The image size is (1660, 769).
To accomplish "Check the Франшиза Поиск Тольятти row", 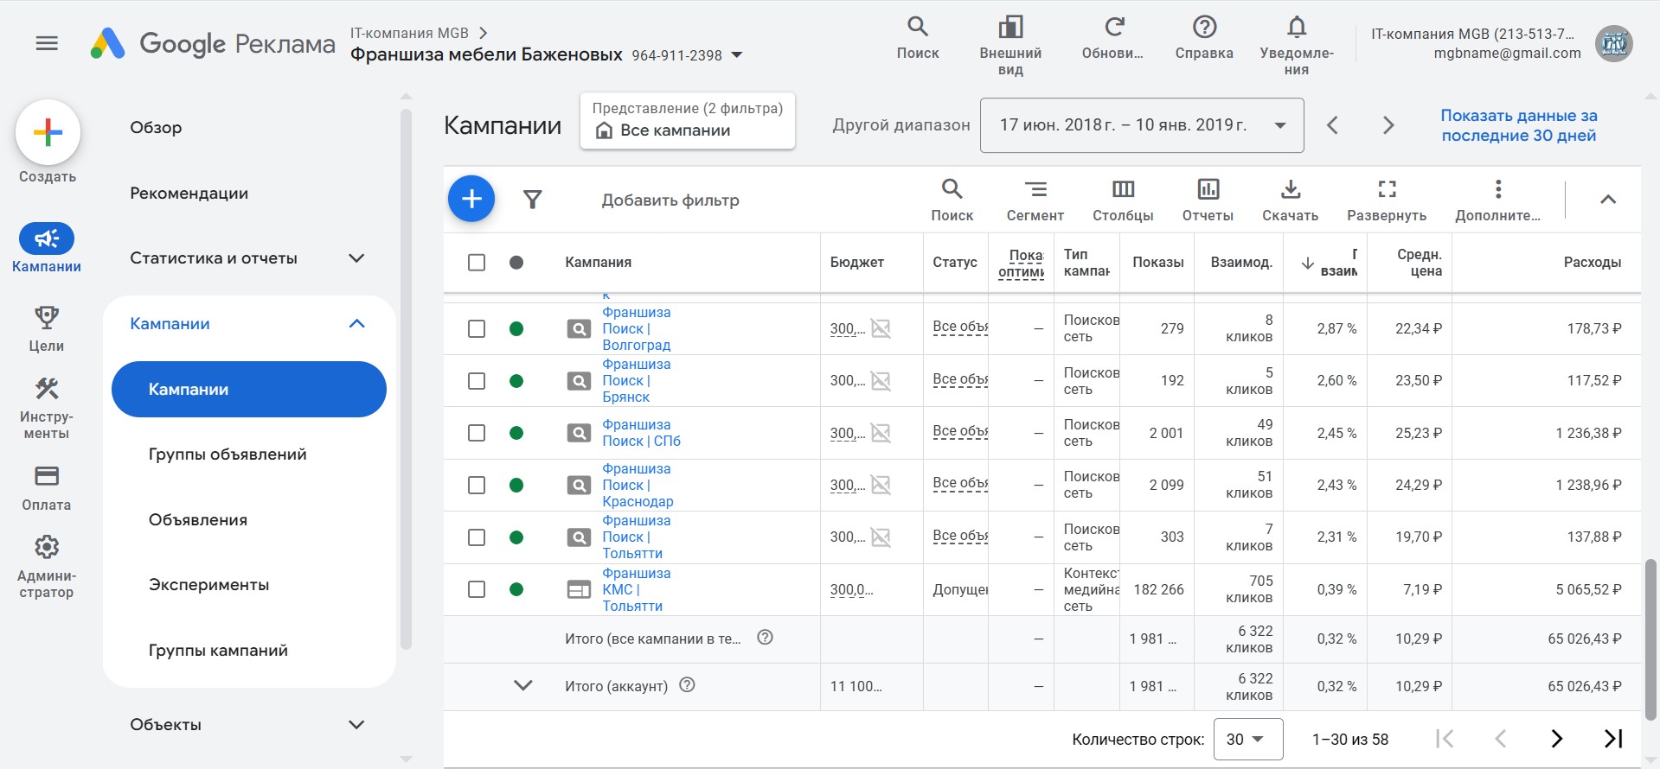I will [477, 537].
